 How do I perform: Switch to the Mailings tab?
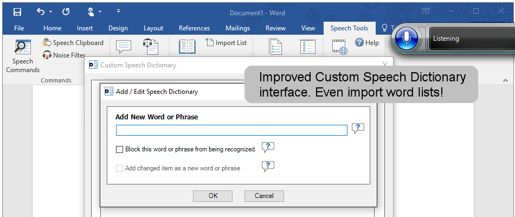coord(237,28)
